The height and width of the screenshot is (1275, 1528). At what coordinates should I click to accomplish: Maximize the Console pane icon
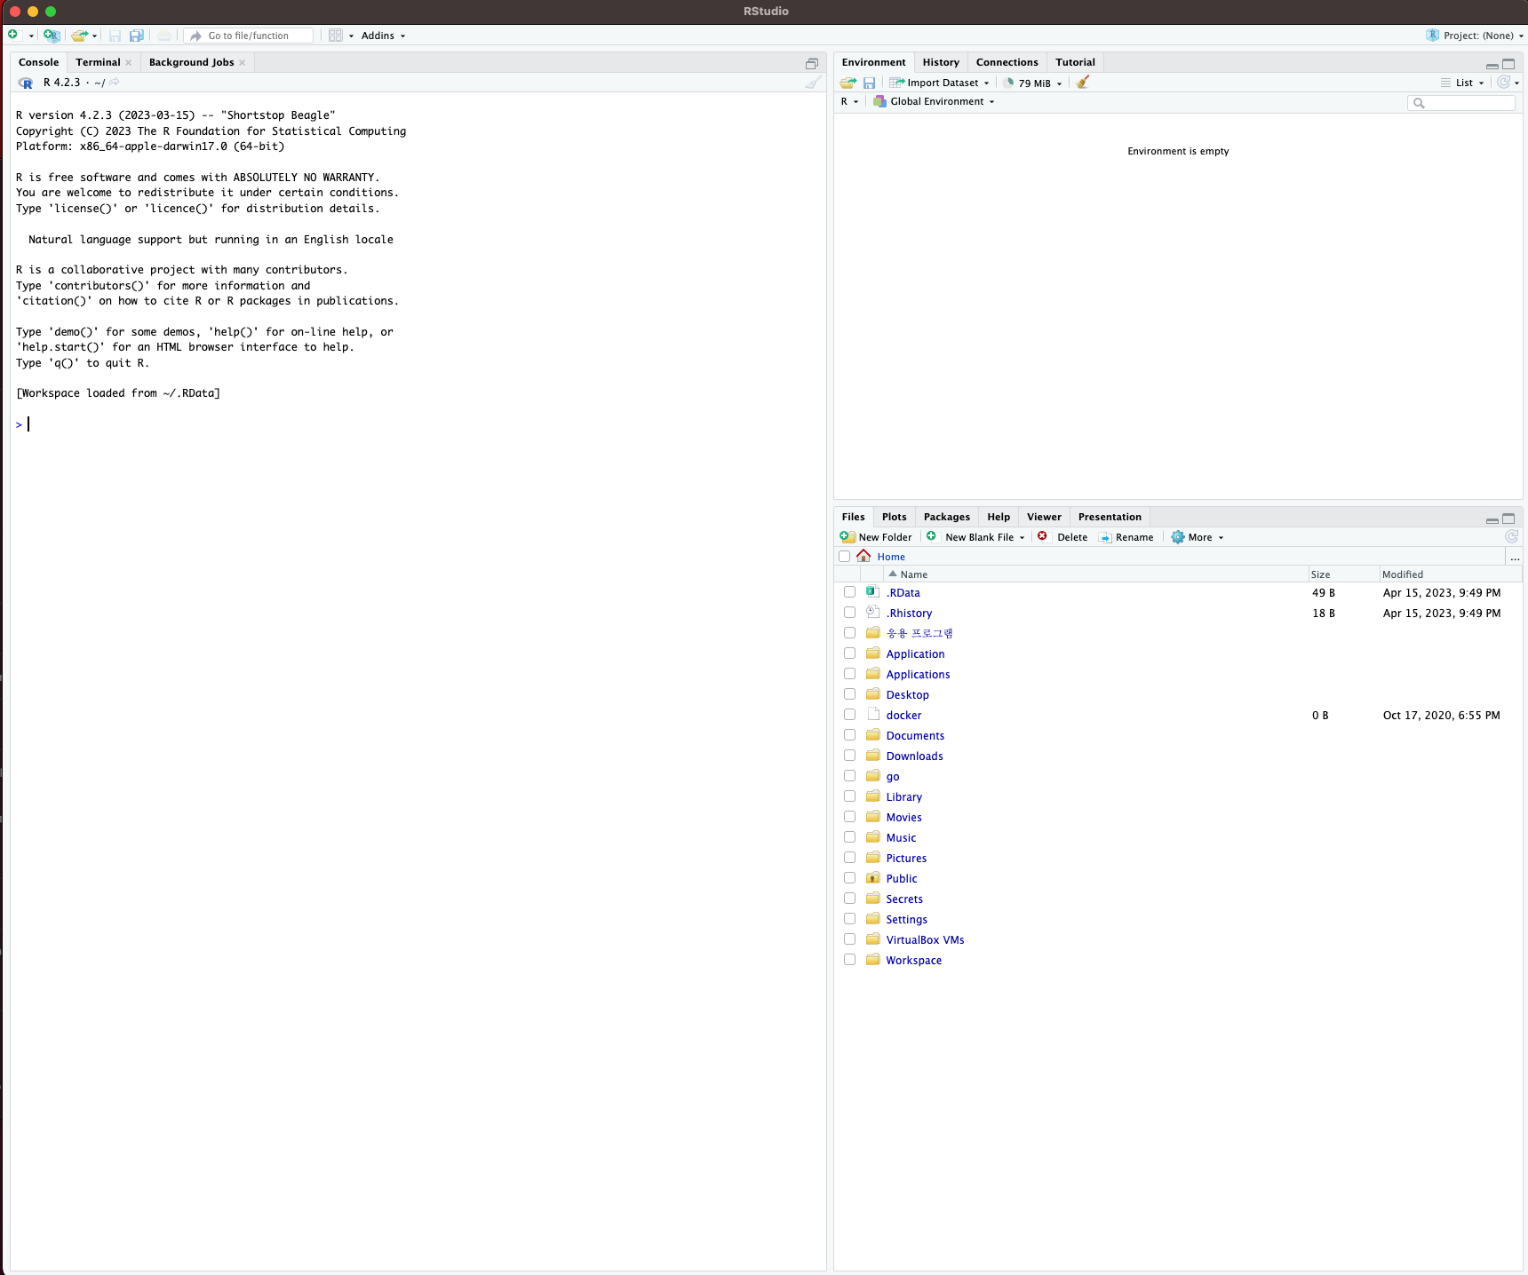click(812, 64)
